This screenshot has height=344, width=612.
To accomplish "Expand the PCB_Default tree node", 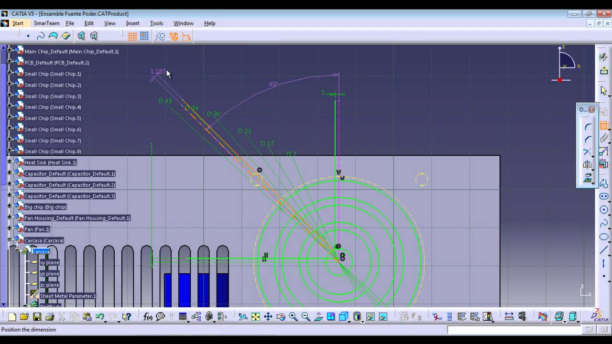I will (10, 61).
